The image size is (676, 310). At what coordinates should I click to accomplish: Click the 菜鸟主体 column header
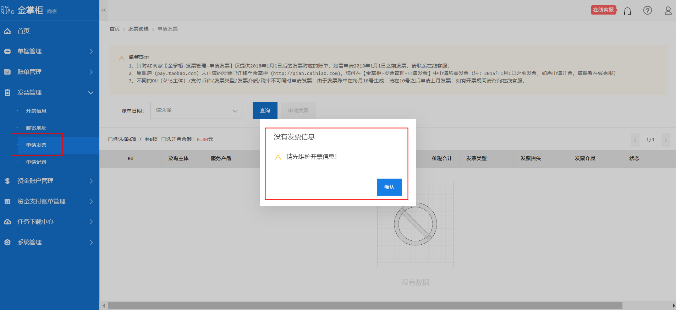point(178,158)
